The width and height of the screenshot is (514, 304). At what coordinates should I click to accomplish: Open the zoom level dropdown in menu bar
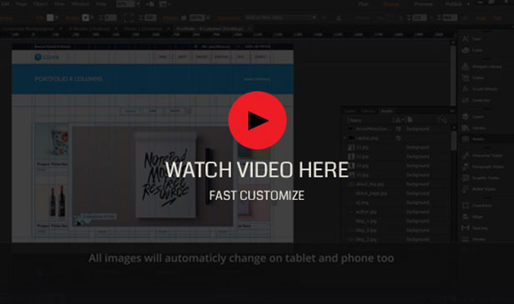pyautogui.click(x=128, y=4)
